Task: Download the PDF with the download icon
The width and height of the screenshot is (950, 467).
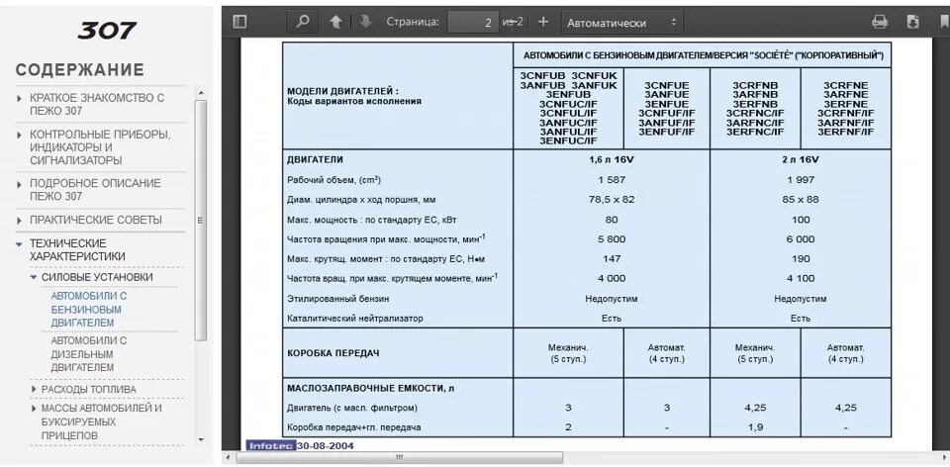Action: tap(912, 22)
